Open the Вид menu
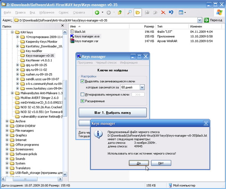Screen dimensions: 226x189 tap(32, 12)
